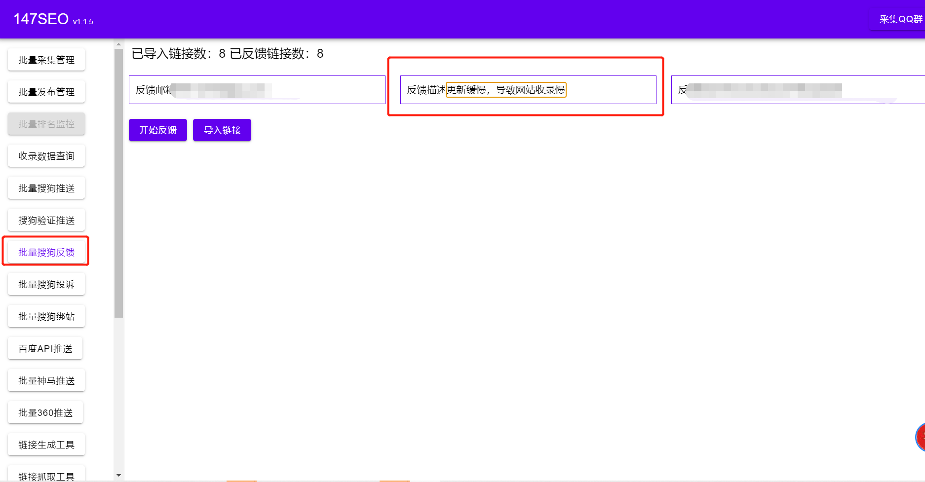Image resolution: width=925 pixels, height=482 pixels.
Task: Open 批量发布管理 in the sidebar
Action: [x=46, y=92]
